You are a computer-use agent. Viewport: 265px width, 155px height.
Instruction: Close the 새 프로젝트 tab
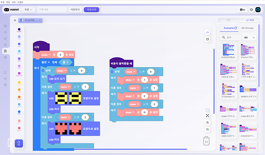coord(40,20)
